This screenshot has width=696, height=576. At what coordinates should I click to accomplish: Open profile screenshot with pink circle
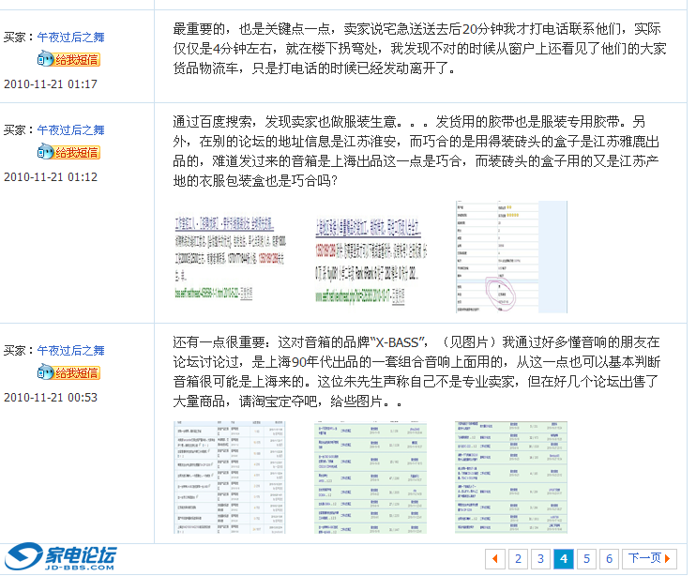tap(511, 257)
